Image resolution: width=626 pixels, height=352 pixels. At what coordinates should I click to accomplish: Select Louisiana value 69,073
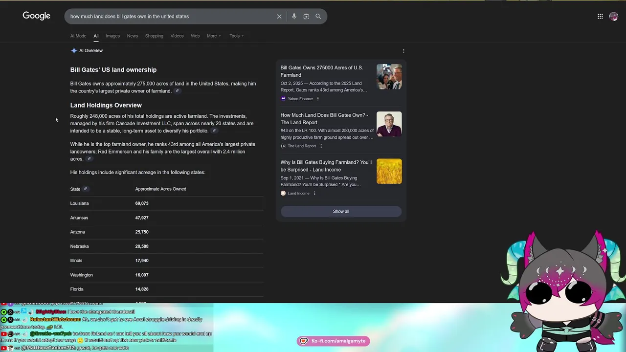142,203
